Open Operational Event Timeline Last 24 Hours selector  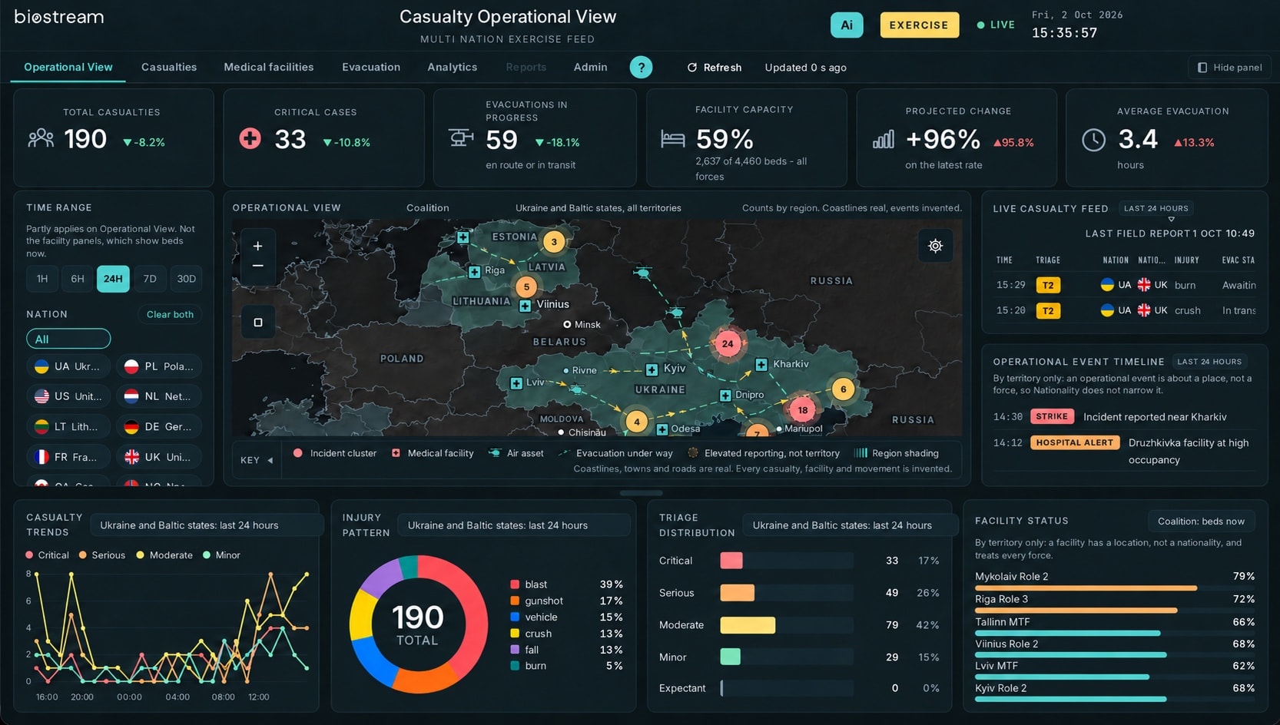click(1209, 362)
